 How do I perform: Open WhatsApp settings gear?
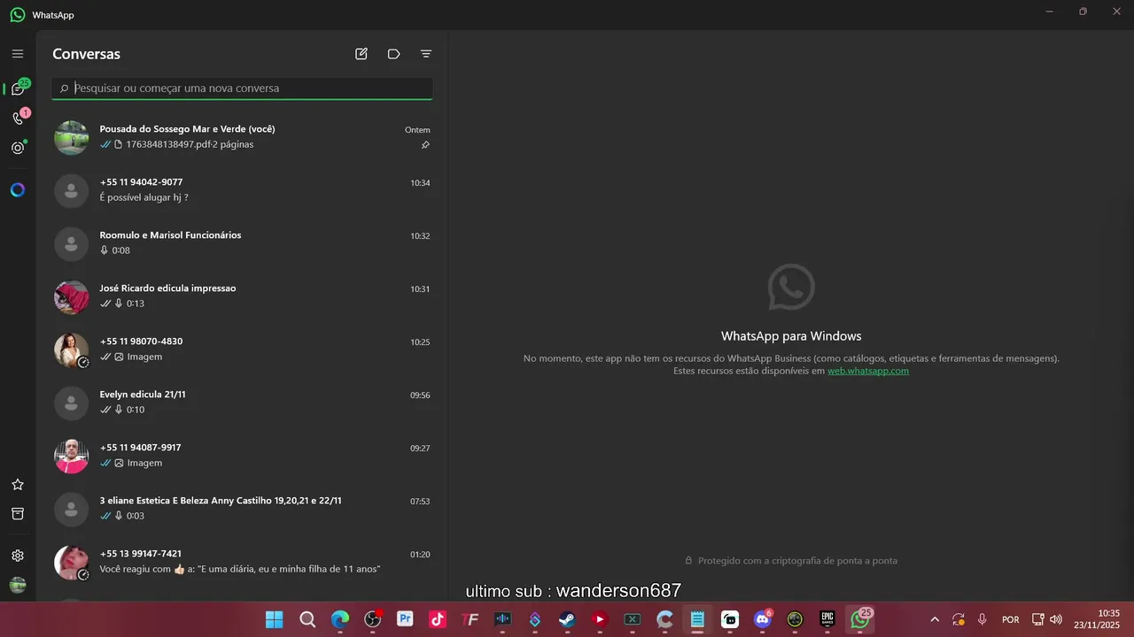(18, 556)
